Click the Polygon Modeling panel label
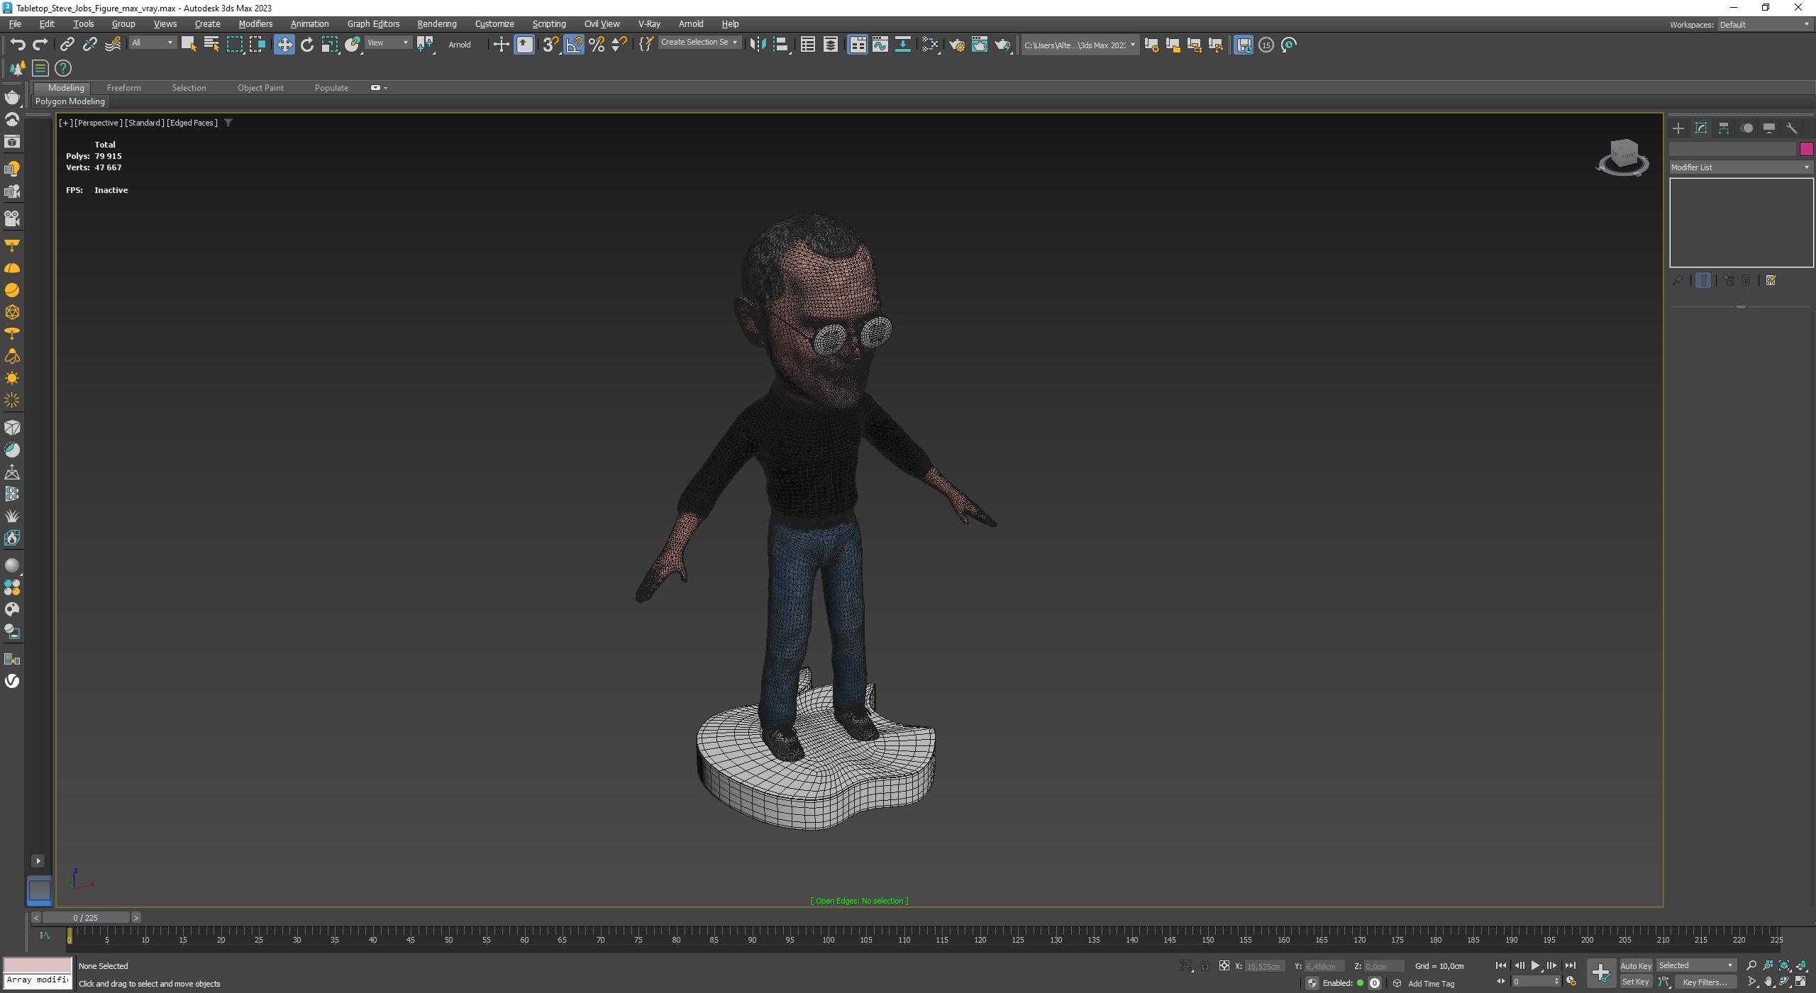This screenshot has width=1816, height=993. [x=70, y=101]
